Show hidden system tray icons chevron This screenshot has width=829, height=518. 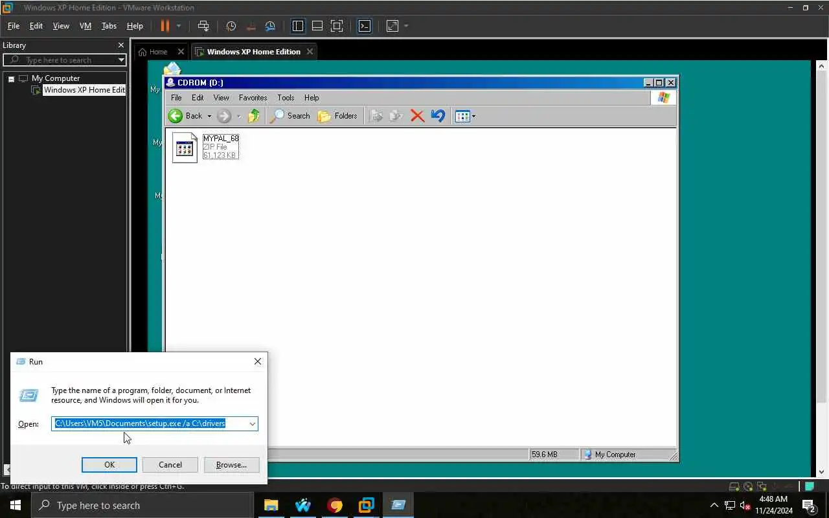(x=714, y=505)
